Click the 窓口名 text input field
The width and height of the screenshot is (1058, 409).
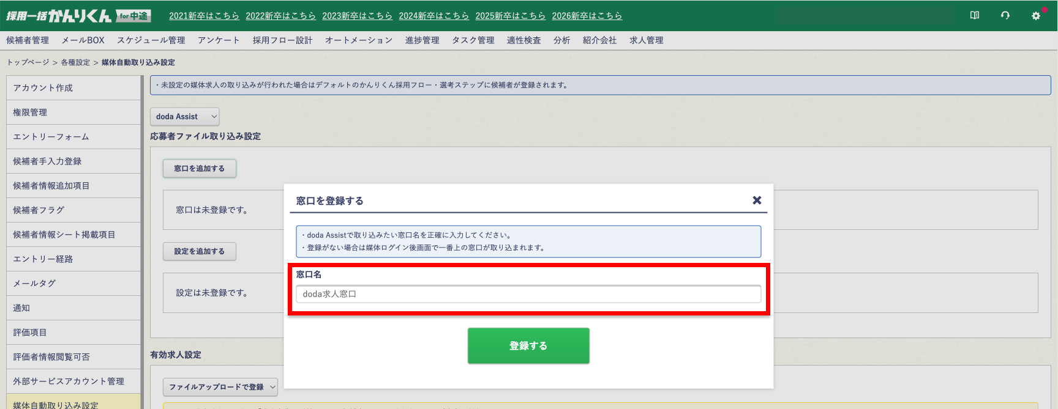point(528,294)
